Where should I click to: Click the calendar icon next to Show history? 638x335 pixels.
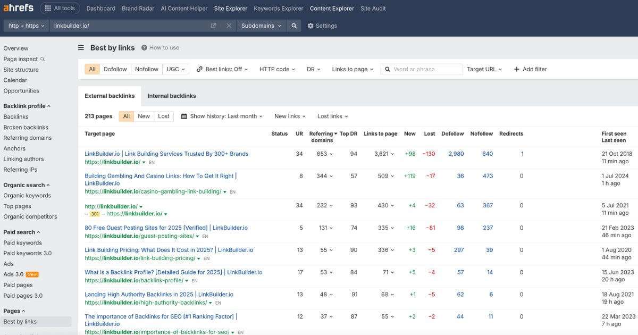(x=184, y=116)
